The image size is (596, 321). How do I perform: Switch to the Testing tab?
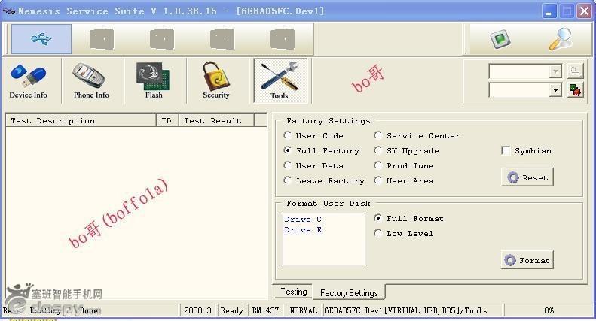click(293, 292)
